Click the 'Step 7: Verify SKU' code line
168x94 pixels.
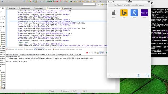41,44
